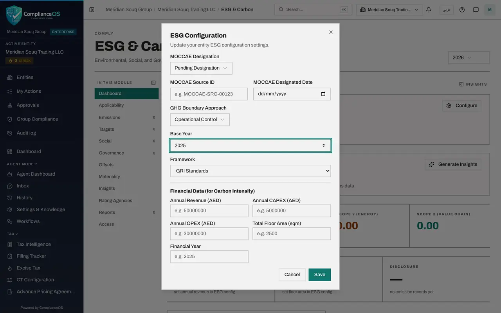501x313 pixels.
Task: Click the Group Compliance shield icon
Action: pyautogui.click(x=10, y=119)
